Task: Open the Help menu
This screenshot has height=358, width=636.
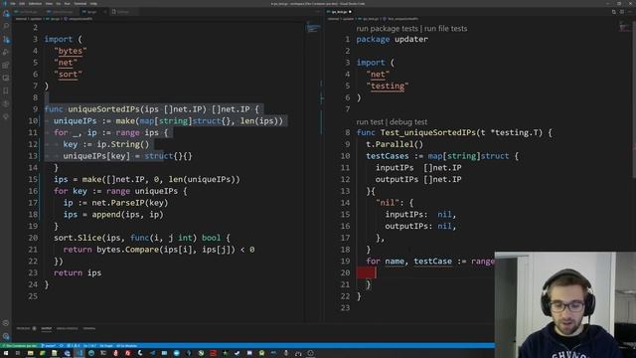Action: (x=93, y=4)
